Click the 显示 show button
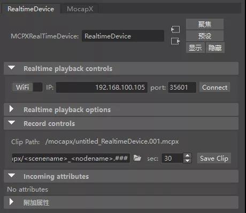Viewport: 246px width, 213px height. click(195, 48)
